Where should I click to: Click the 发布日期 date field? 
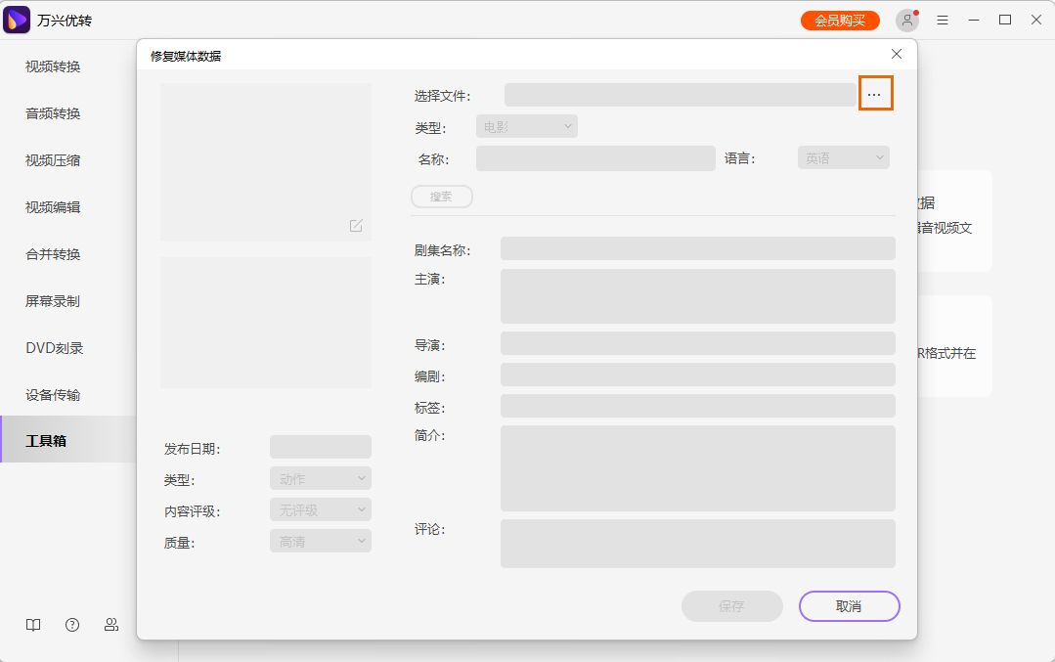pos(320,447)
